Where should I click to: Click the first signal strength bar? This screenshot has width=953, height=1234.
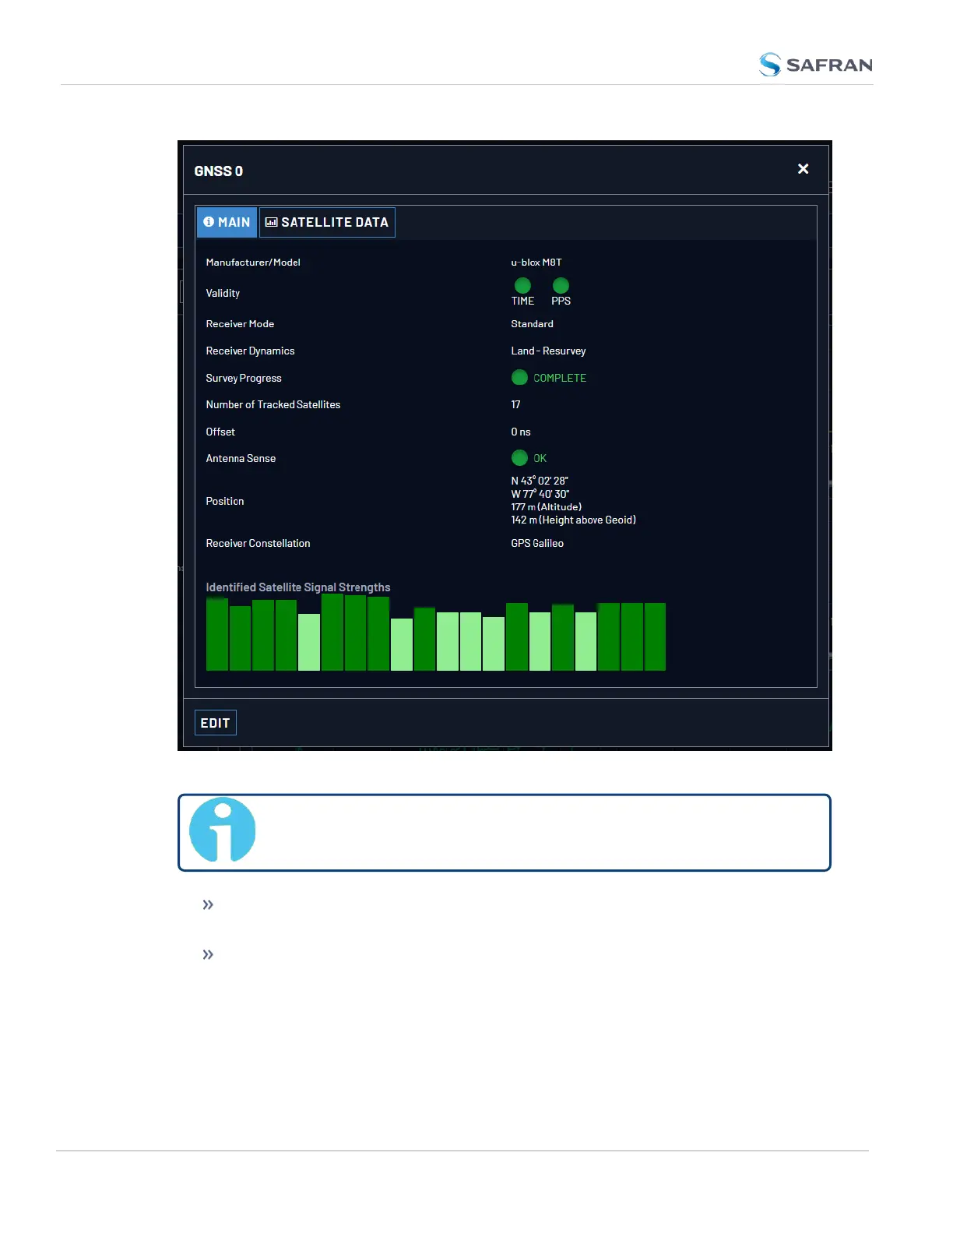click(x=217, y=634)
